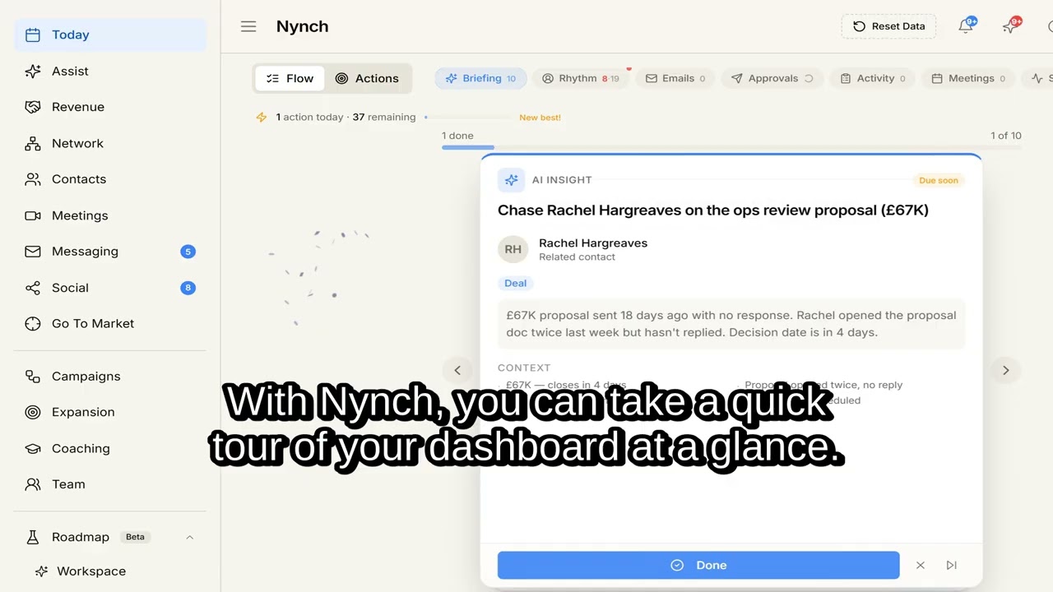Switch to Flow view
This screenshot has height=592, width=1053.
point(290,78)
